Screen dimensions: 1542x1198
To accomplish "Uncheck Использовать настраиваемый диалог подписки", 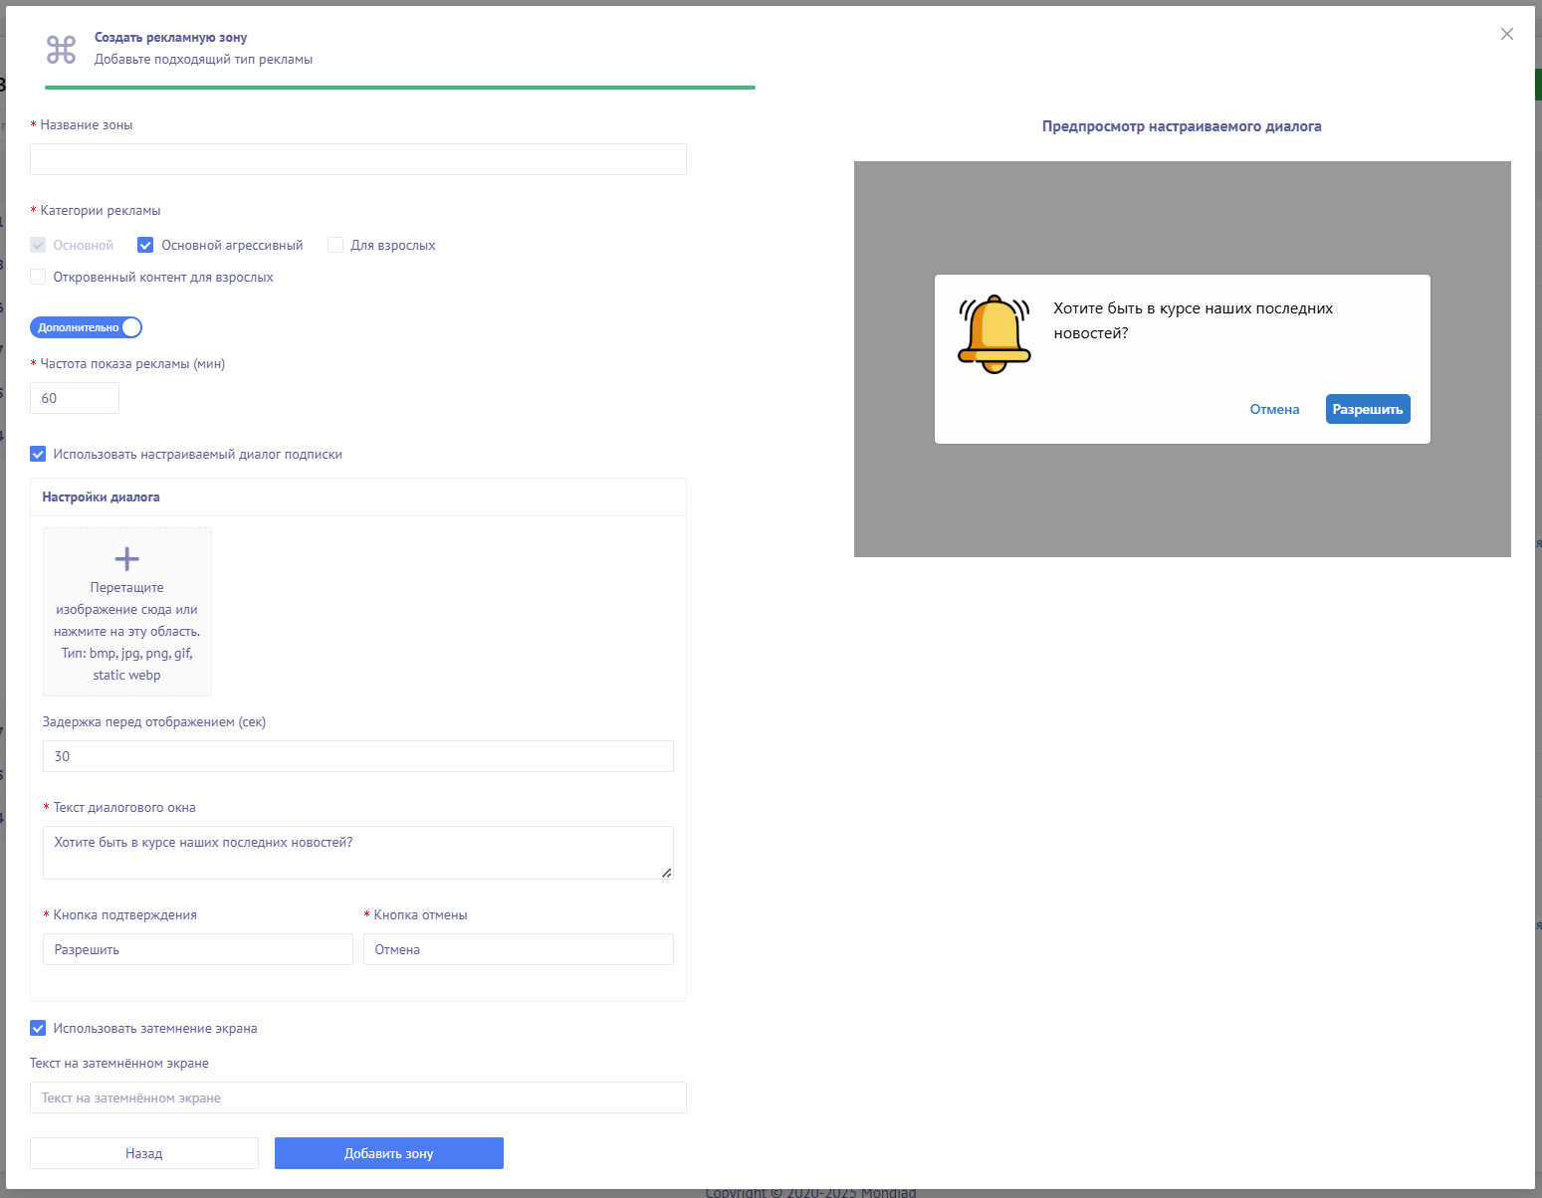I will [x=38, y=454].
